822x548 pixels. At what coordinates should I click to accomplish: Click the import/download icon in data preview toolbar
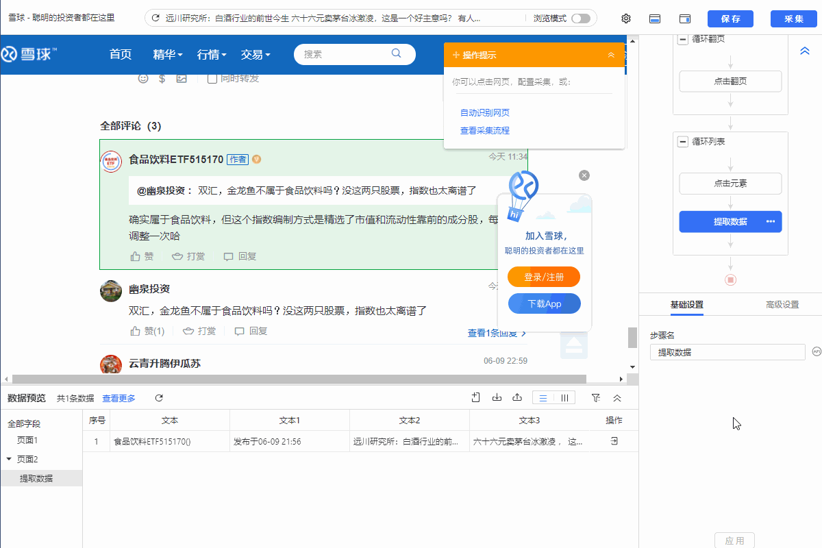click(497, 397)
